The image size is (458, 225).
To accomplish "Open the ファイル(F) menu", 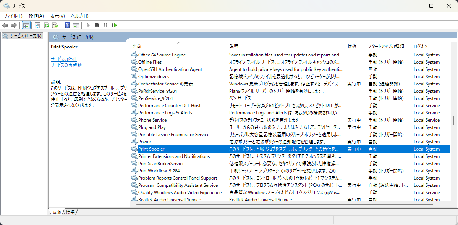I will tap(13, 16).
